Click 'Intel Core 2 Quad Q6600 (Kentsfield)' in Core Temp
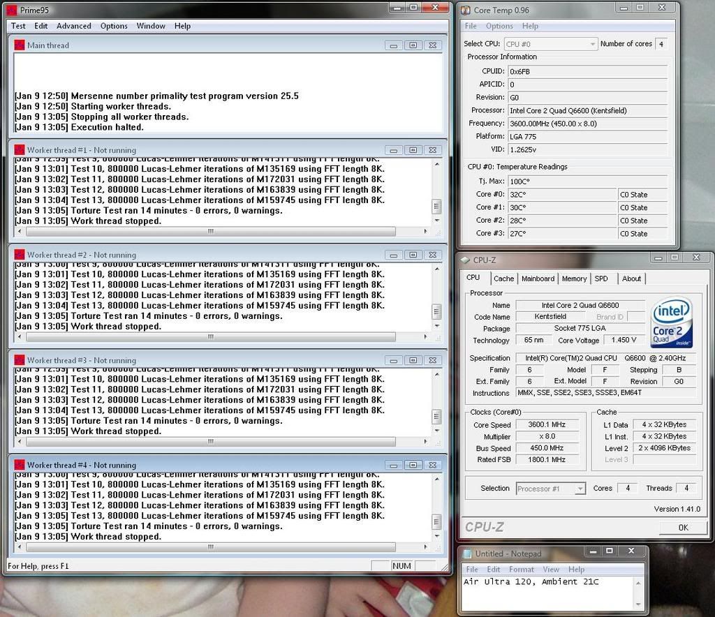715x617 pixels. tap(587, 110)
